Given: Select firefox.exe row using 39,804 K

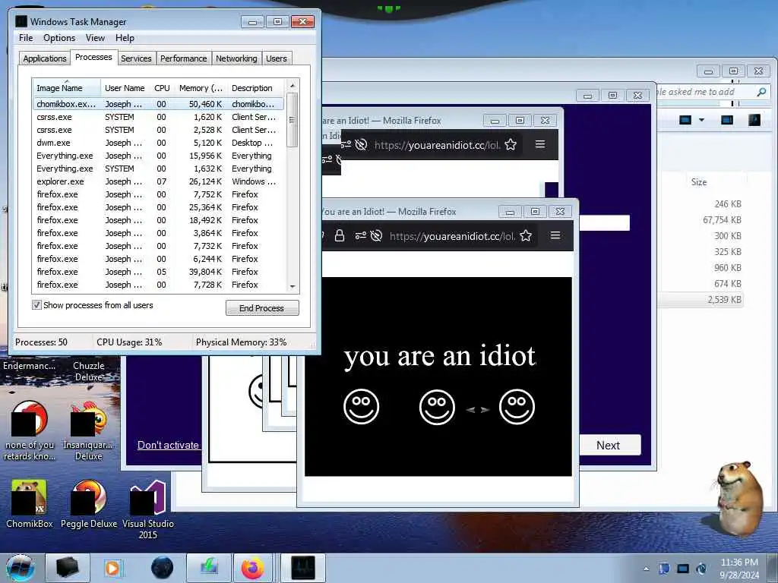Looking at the screenshot, I should 158,272.
